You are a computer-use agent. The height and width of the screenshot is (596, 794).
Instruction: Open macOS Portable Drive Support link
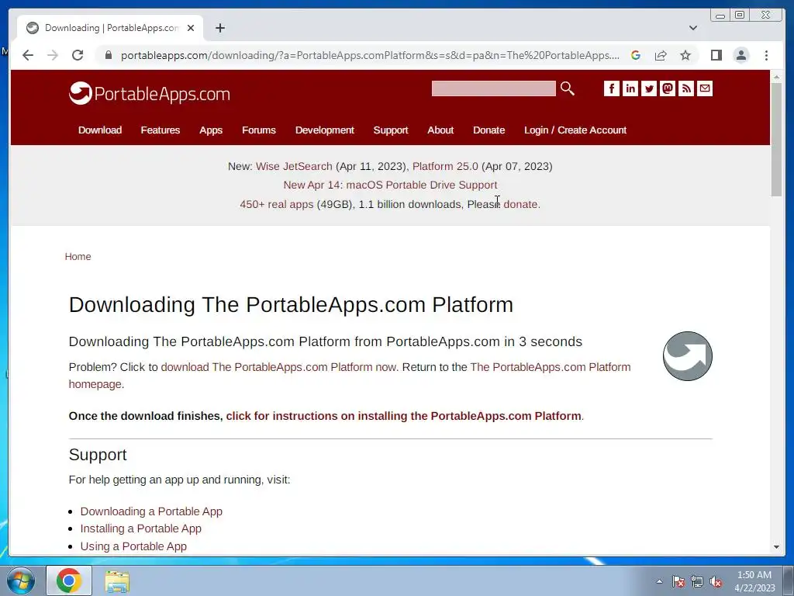coord(391,185)
